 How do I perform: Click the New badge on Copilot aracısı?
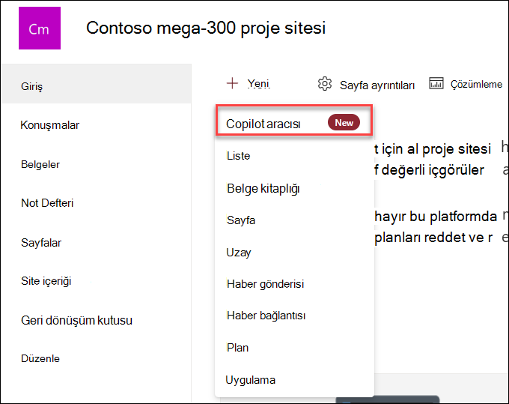point(344,122)
